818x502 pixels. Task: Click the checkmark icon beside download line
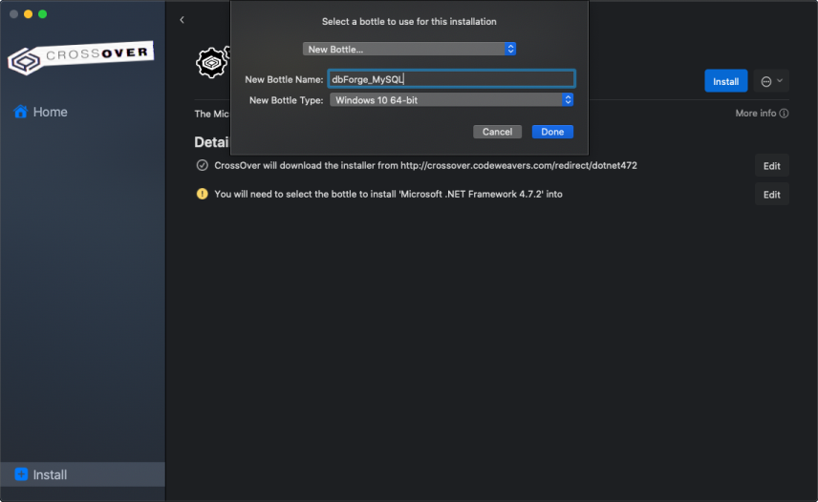[202, 165]
